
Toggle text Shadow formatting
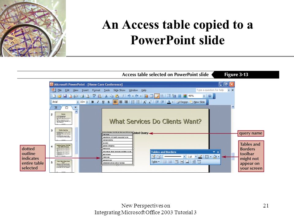(x=108, y=102)
